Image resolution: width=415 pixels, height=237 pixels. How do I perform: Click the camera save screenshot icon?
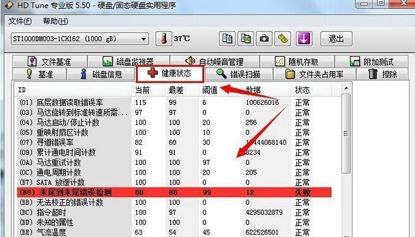pyautogui.click(x=264, y=39)
